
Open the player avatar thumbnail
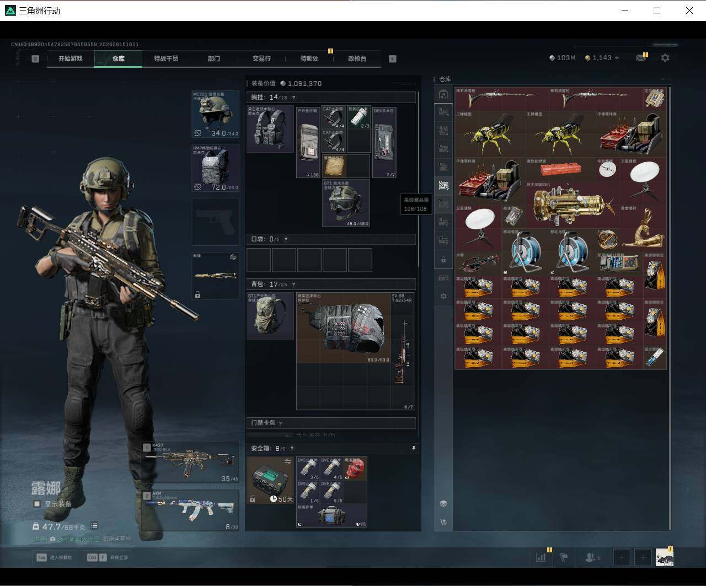click(664, 557)
